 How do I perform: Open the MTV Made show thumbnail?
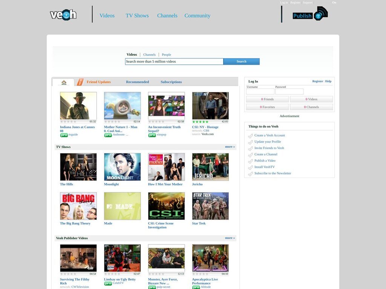coord(123,206)
